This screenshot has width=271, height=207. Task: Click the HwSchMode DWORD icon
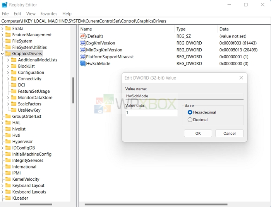82,64
